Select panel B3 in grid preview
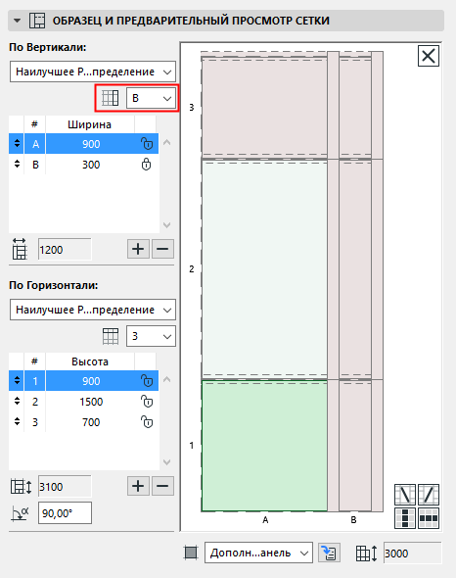Viewport: 456px width, 578px height. pyautogui.click(x=354, y=107)
